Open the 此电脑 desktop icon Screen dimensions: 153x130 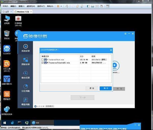pos(7,20)
